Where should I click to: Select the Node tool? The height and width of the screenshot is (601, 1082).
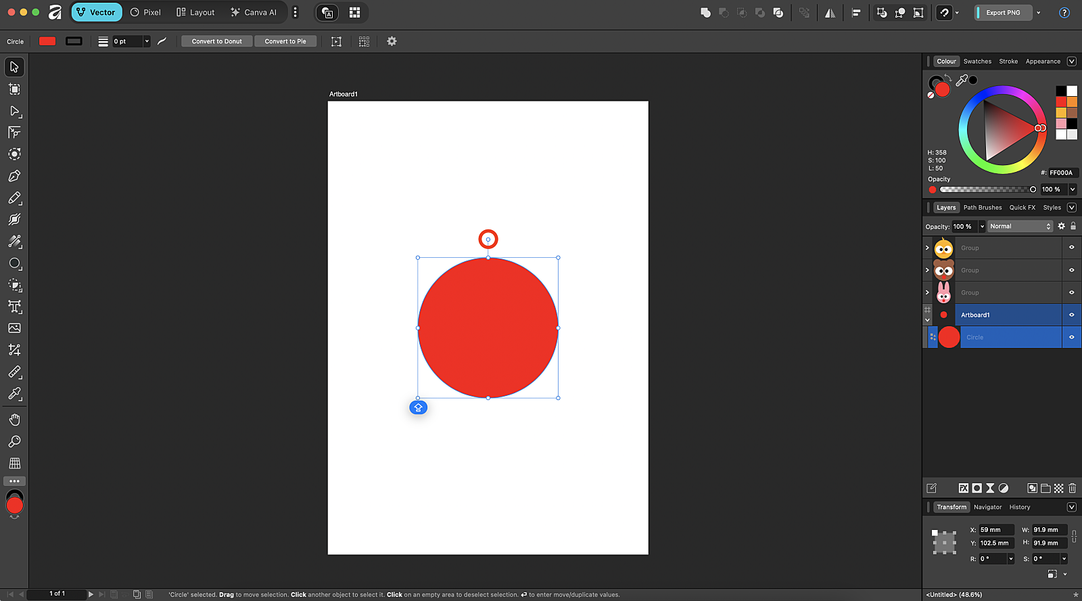(14, 111)
